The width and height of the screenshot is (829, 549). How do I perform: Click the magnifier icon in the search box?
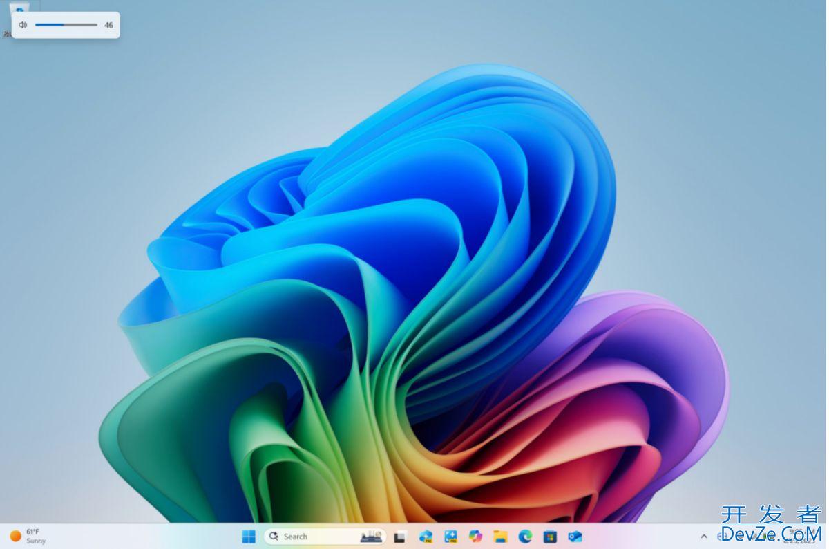pyautogui.click(x=274, y=537)
